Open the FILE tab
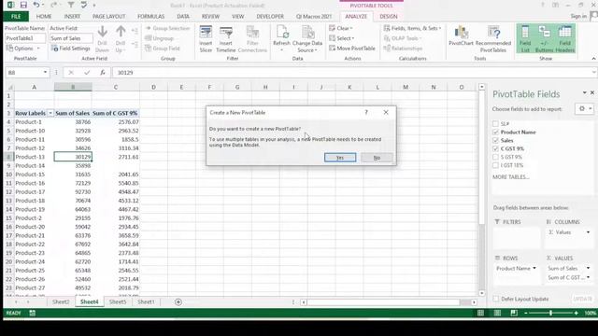Viewport: 598px width, 336px height. click(16, 17)
